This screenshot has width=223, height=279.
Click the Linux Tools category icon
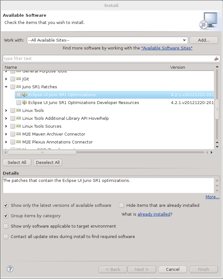coord(19,110)
